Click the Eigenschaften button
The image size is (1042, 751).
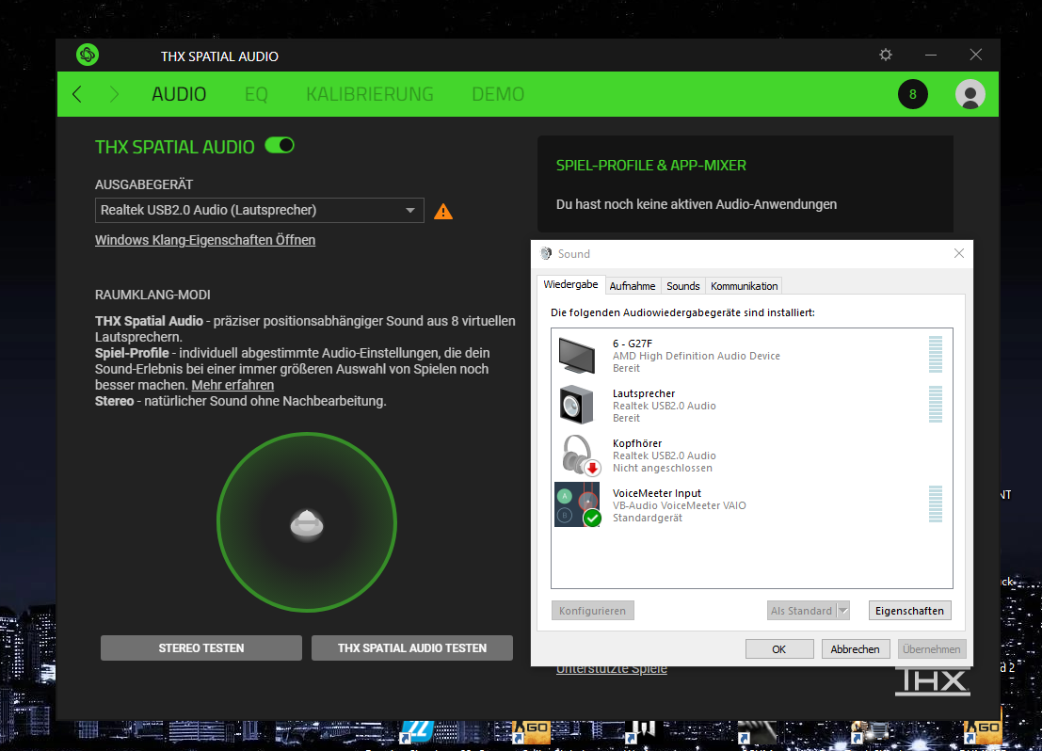(910, 610)
